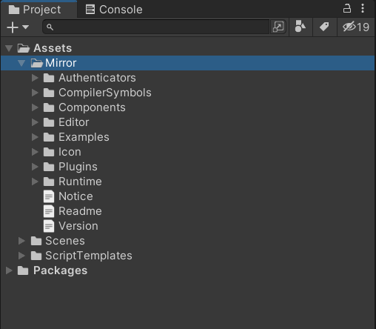Collapse the Assets folder arrow
Screen dimensions: 376x329
pos(9,48)
